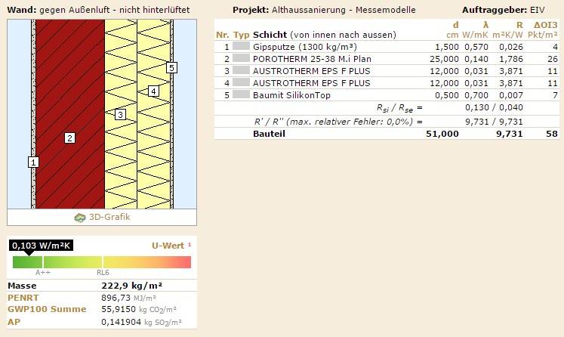This screenshot has height=337, width=564.
Task: Click Bauteil ΔOI3 total 58
Action: point(551,134)
